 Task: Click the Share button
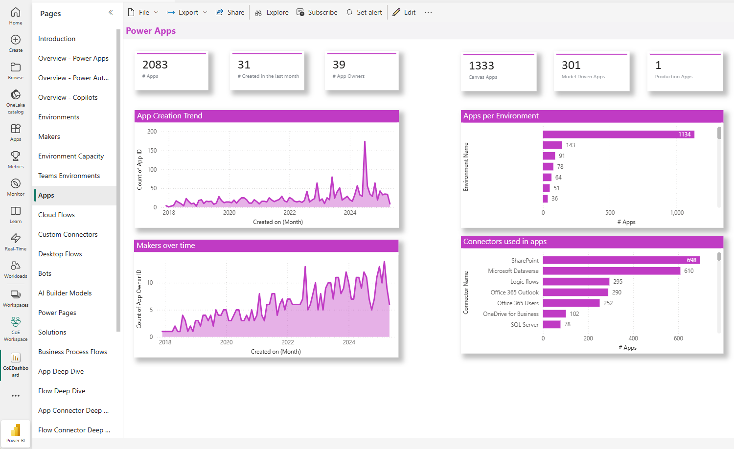230,12
